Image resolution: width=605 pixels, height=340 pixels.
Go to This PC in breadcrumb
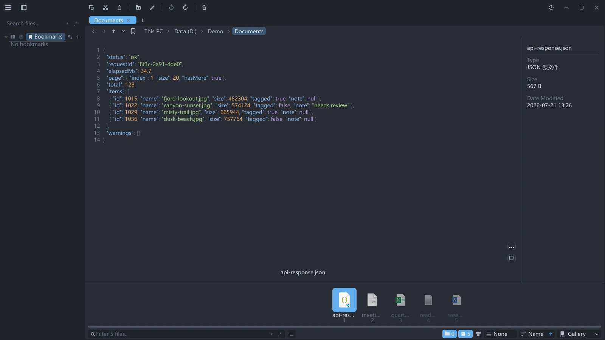tap(154, 31)
